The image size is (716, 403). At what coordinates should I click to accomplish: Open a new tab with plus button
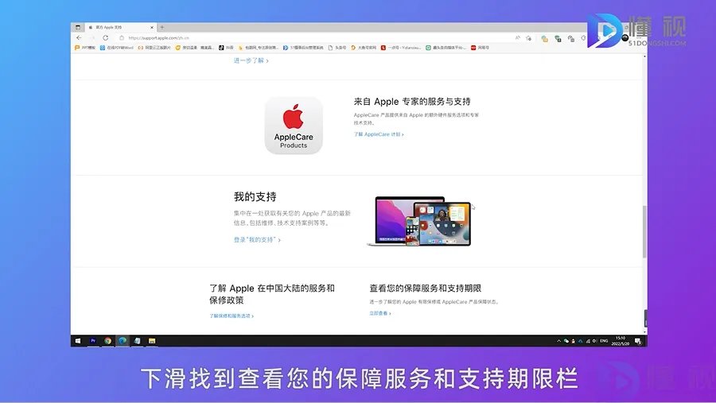[161, 27]
